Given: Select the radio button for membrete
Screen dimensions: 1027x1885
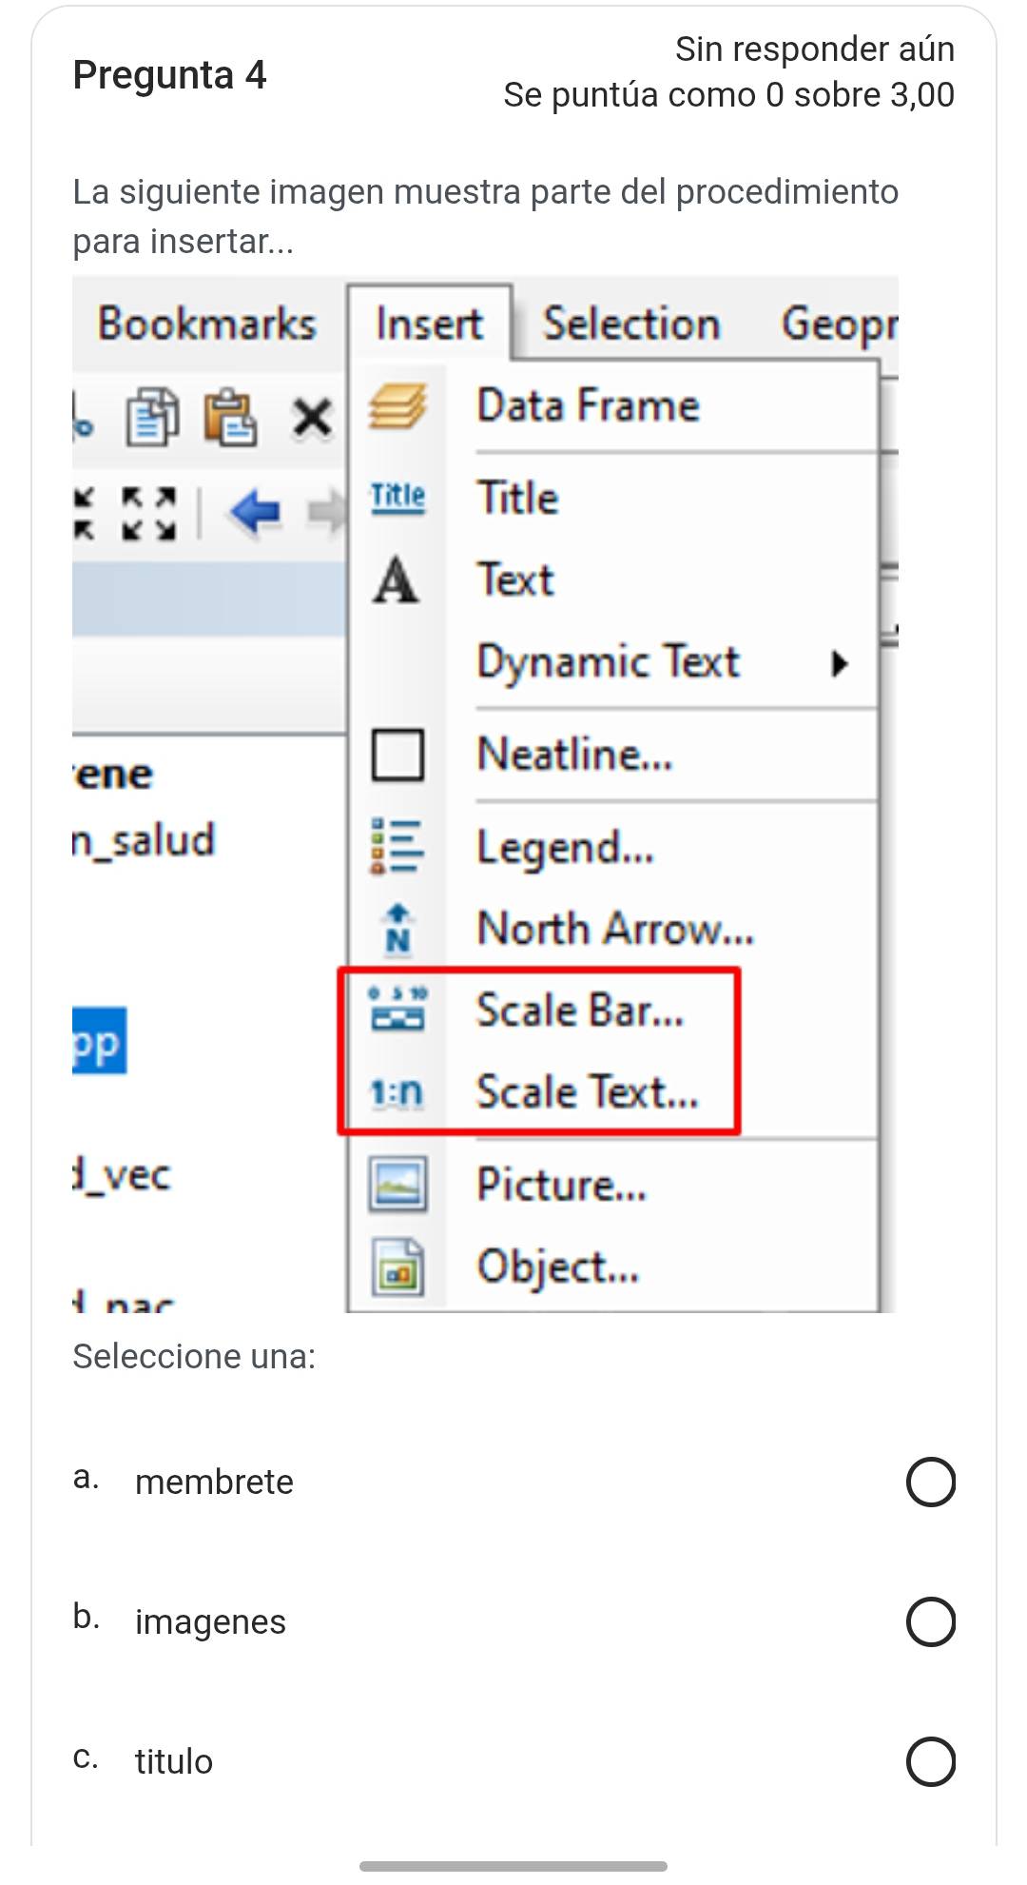Looking at the screenshot, I should pos(931,1482).
